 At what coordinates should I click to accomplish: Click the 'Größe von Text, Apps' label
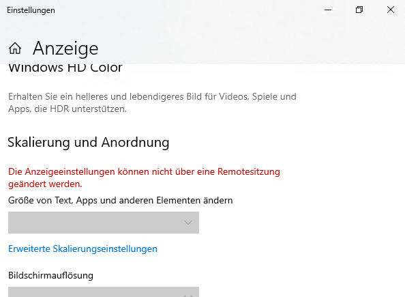pos(121,201)
